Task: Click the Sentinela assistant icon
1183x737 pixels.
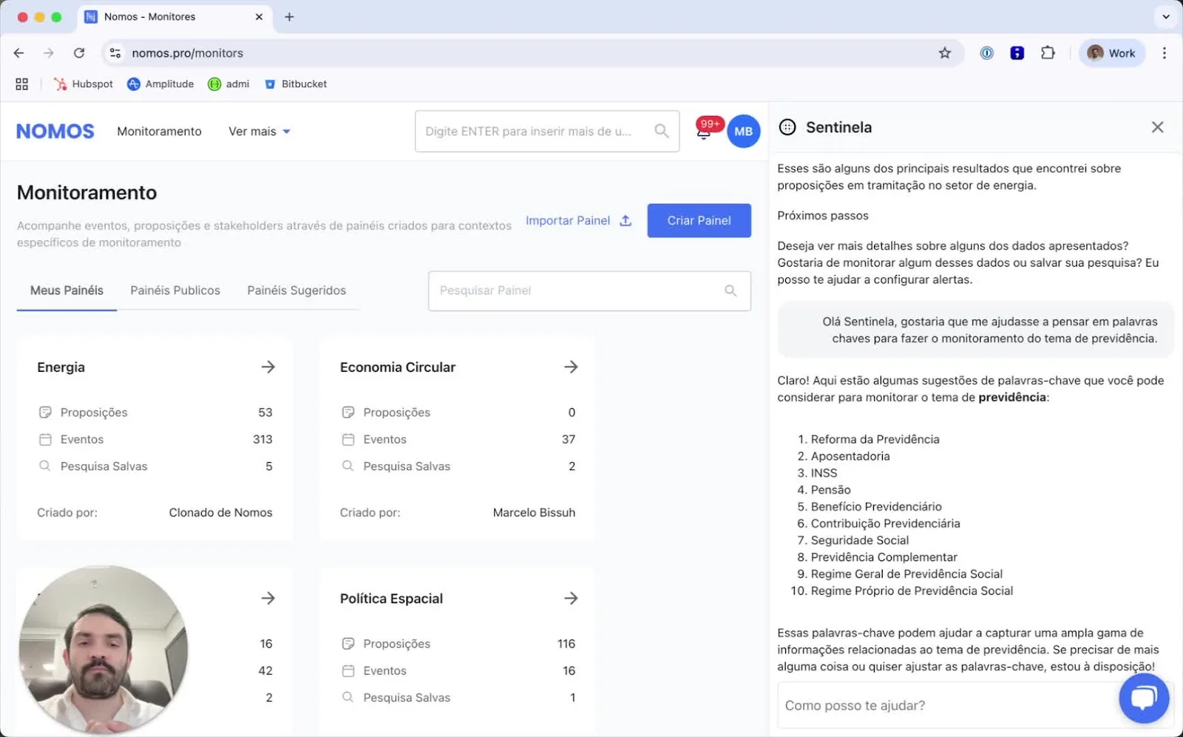Action: click(787, 127)
